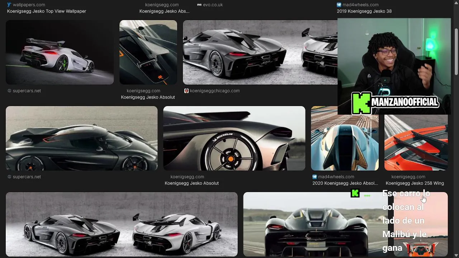Open the Michelin wheel close-up thumbnail

234,138
